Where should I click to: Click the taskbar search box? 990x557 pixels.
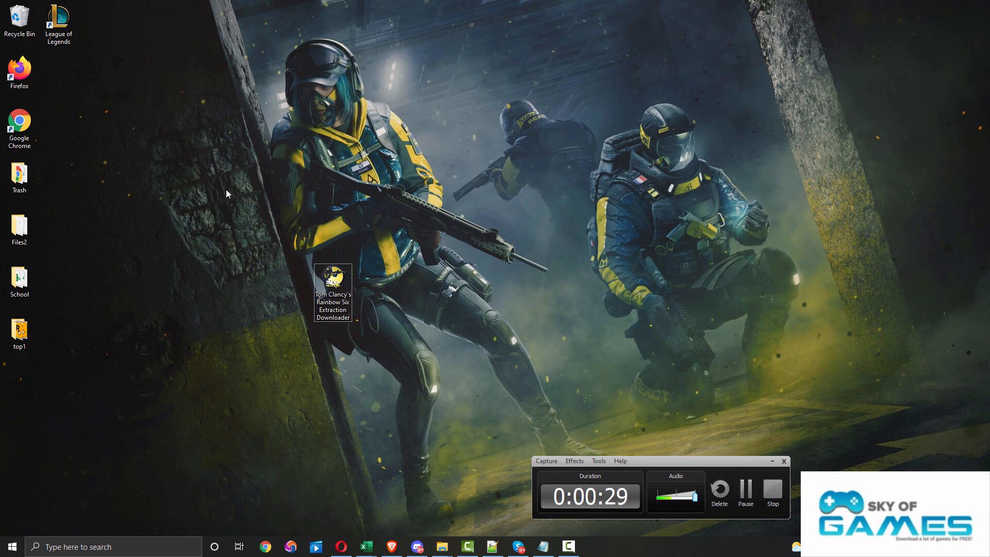(113, 547)
